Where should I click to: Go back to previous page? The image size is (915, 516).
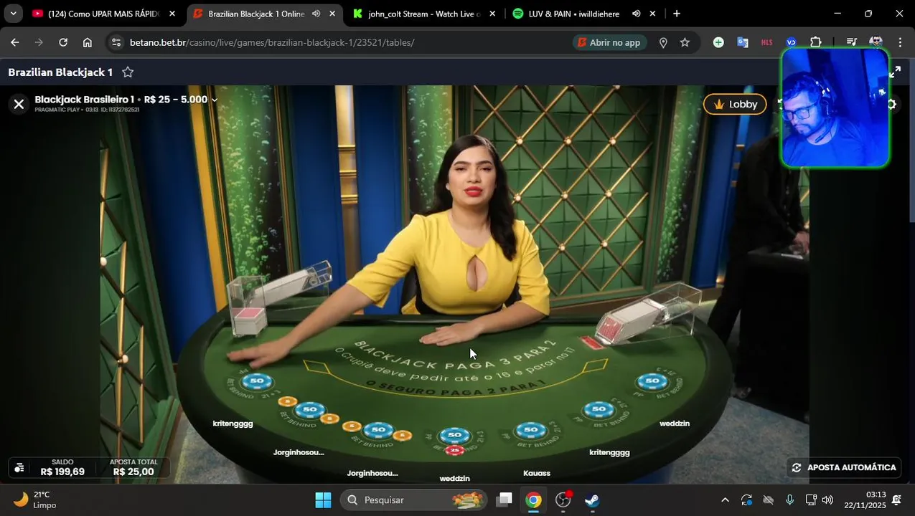point(14,42)
